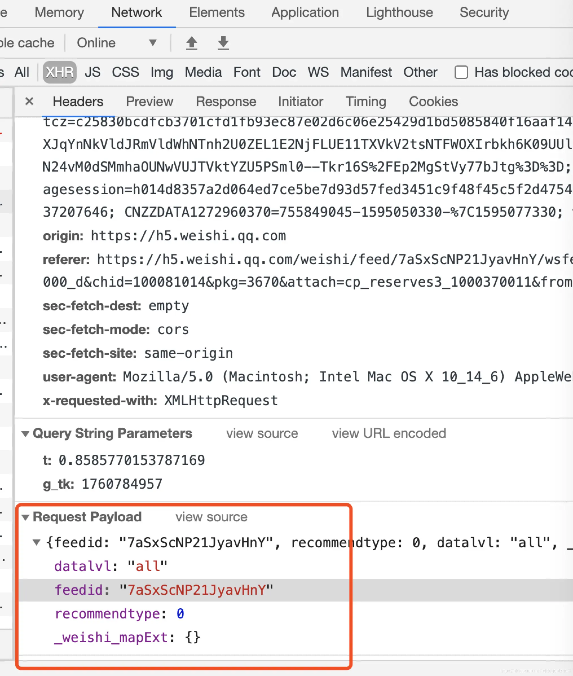Filter requests by JS type

[92, 72]
